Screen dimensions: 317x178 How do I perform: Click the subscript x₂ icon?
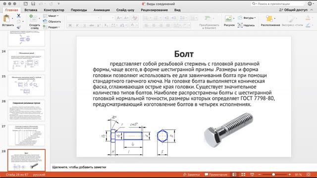click(106, 25)
